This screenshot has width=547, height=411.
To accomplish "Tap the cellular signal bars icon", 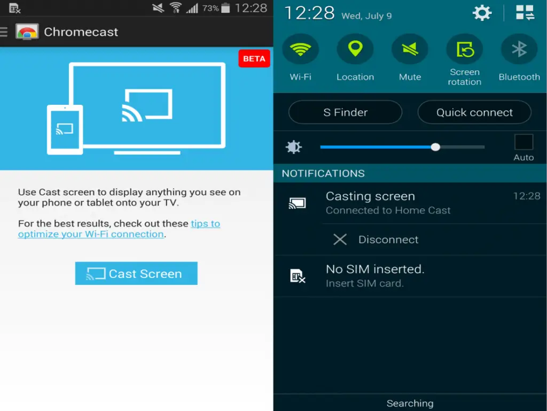I will click(192, 7).
